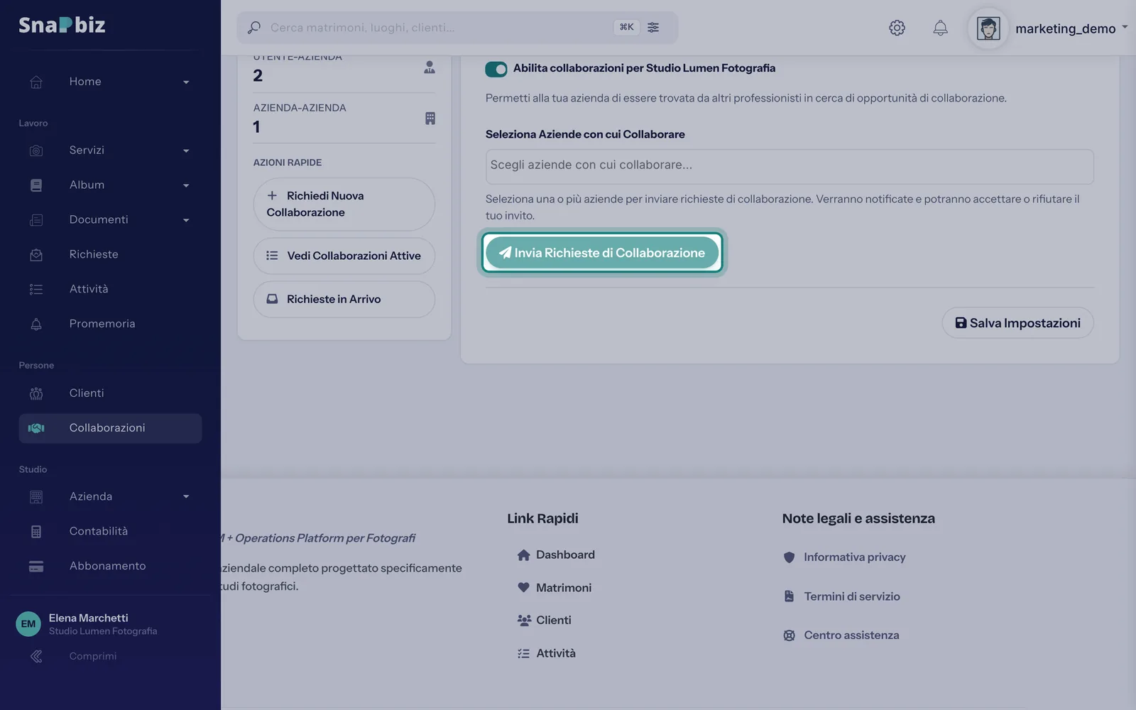This screenshot has width=1136, height=710.
Task: Toggle Abilita collaborazioni per Studio Lumen Fotografia
Action: (x=496, y=69)
